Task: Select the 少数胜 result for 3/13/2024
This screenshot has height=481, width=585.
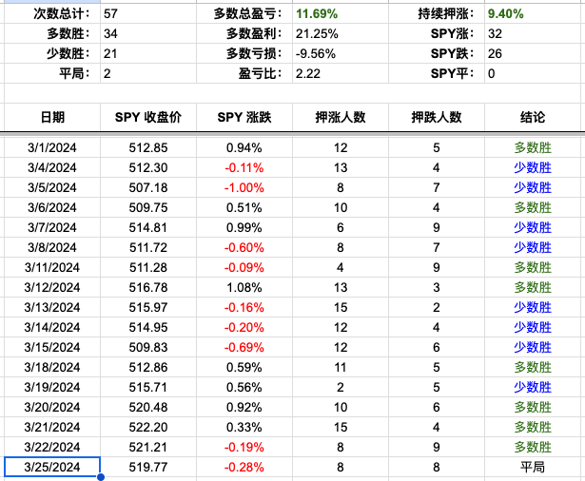Action: pyautogui.click(x=533, y=307)
